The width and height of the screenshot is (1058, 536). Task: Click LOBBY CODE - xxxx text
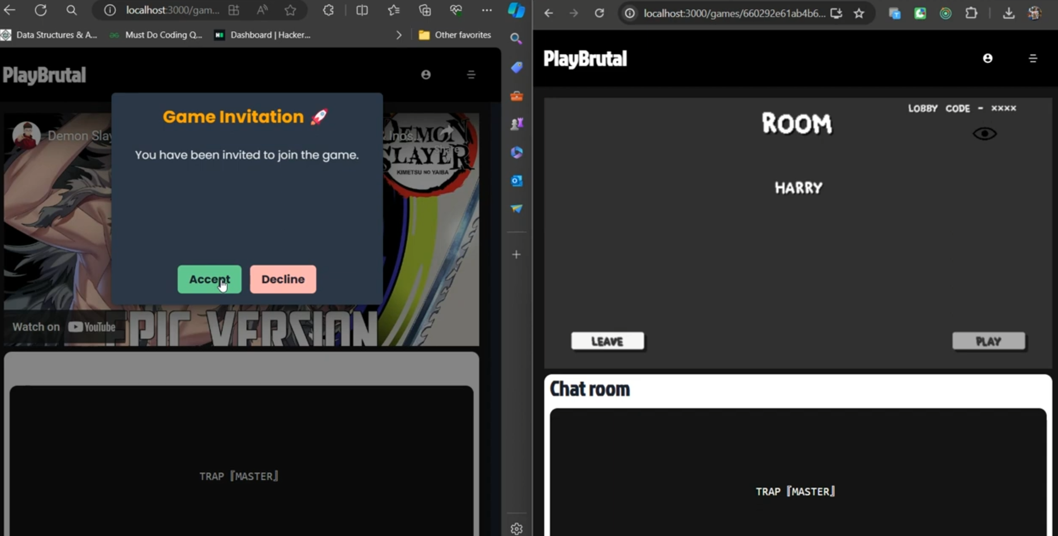click(962, 108)
